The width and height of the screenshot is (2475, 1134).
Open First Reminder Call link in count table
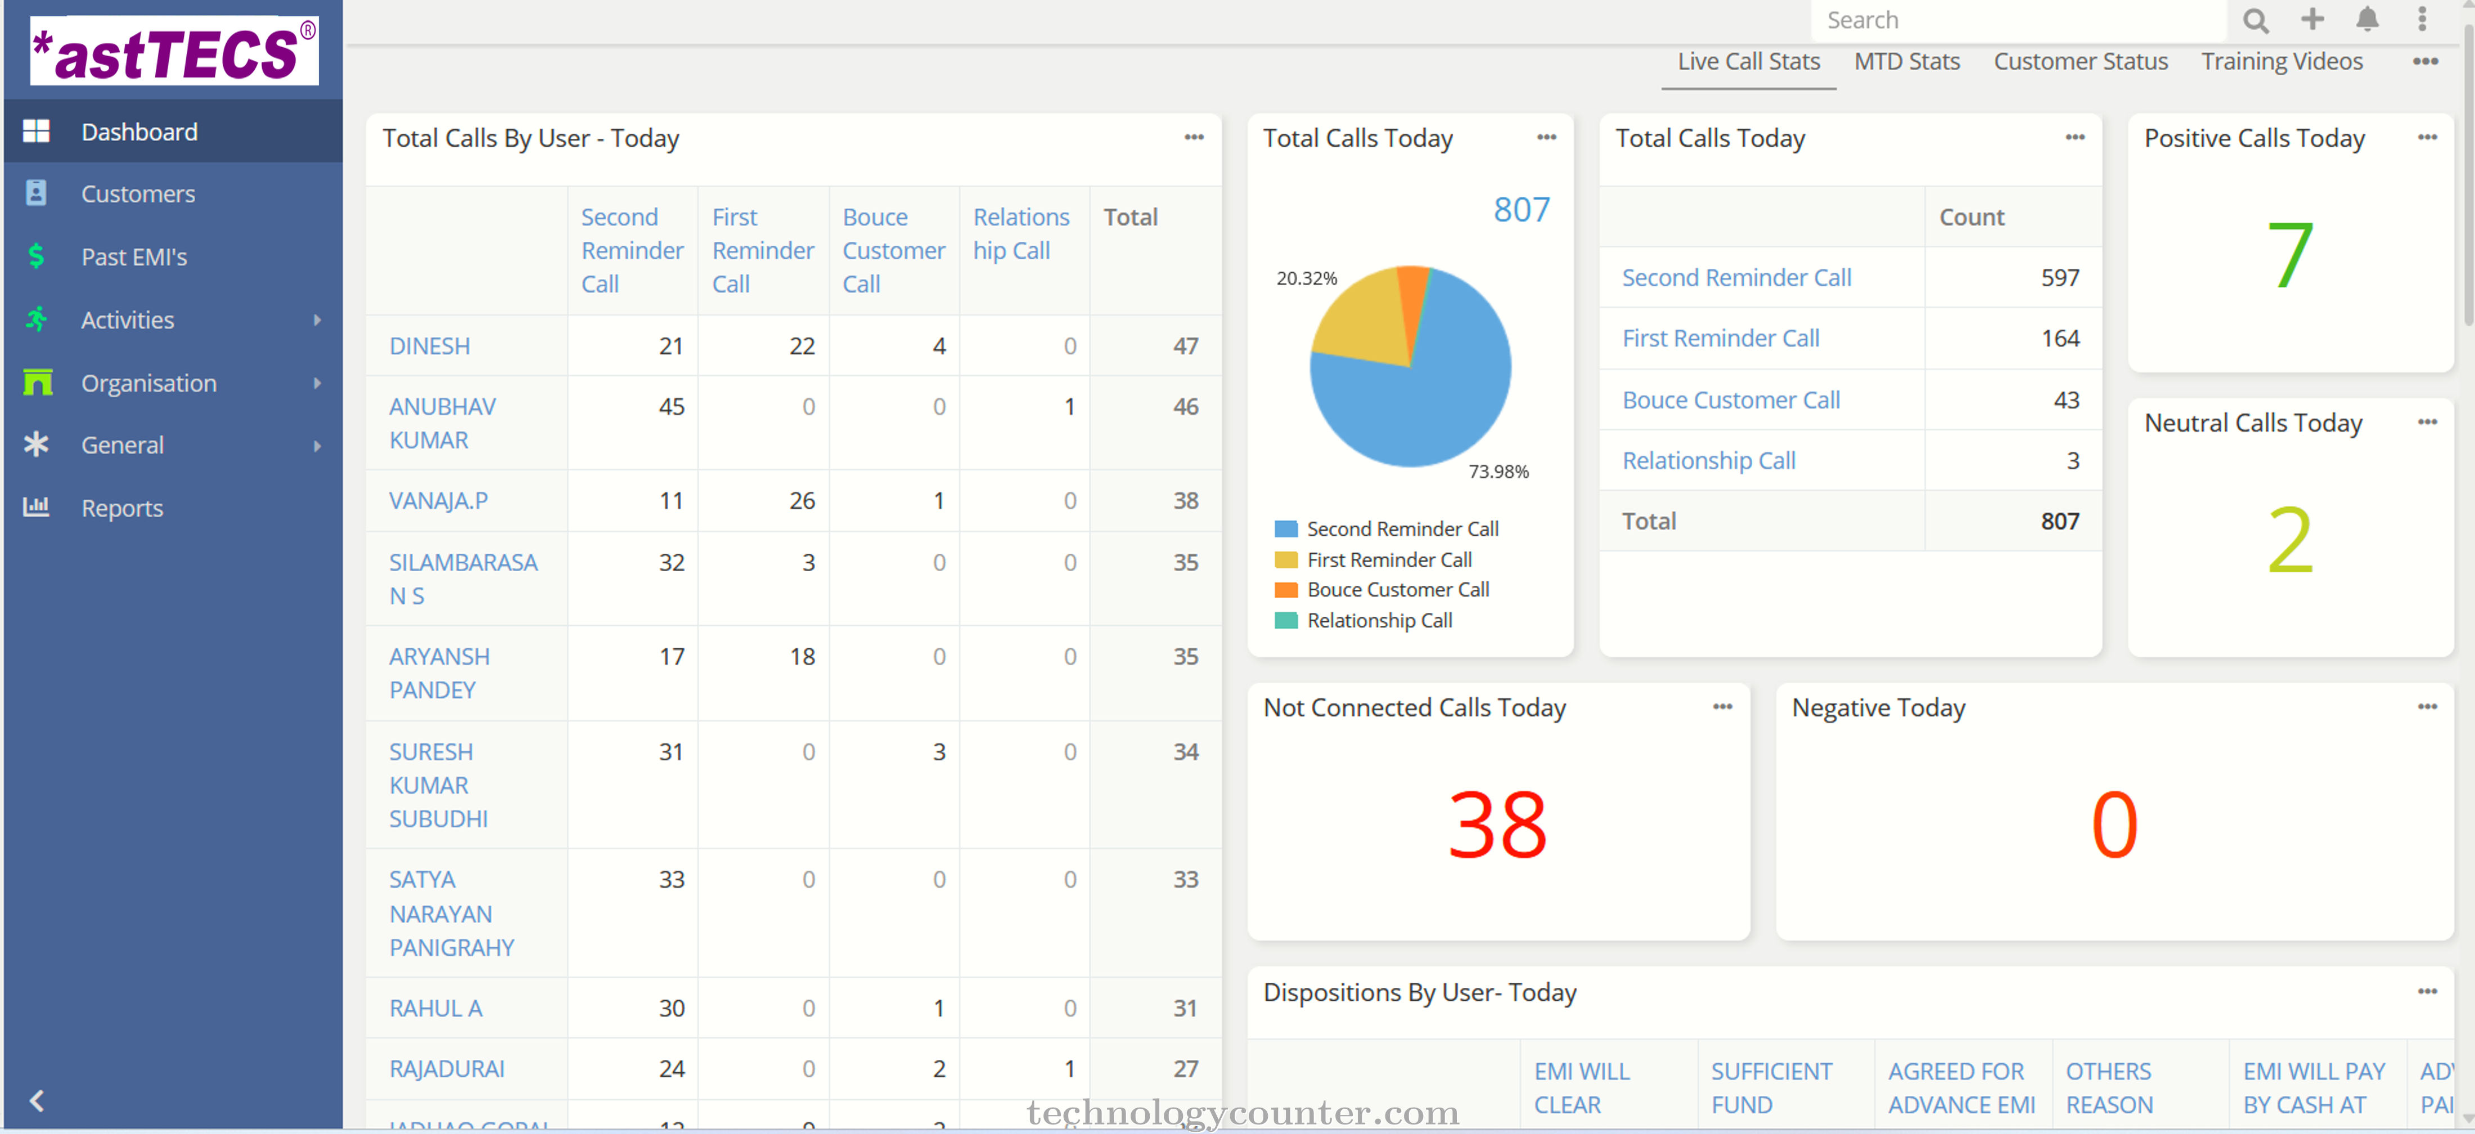pos(1720,338)
